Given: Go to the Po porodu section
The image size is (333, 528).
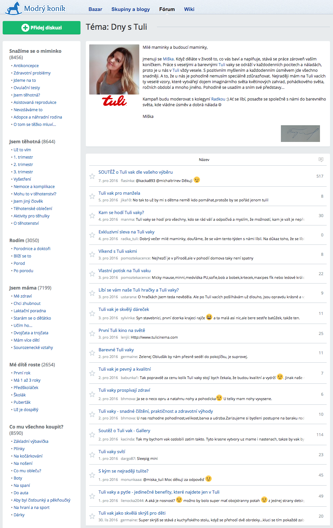Looking at the screenshot, I should tap(23, 271).
